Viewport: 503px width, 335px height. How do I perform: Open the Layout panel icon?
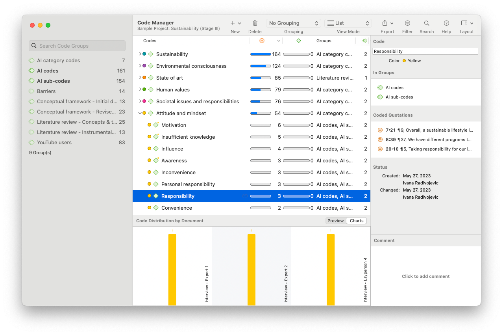coord(464,23)
